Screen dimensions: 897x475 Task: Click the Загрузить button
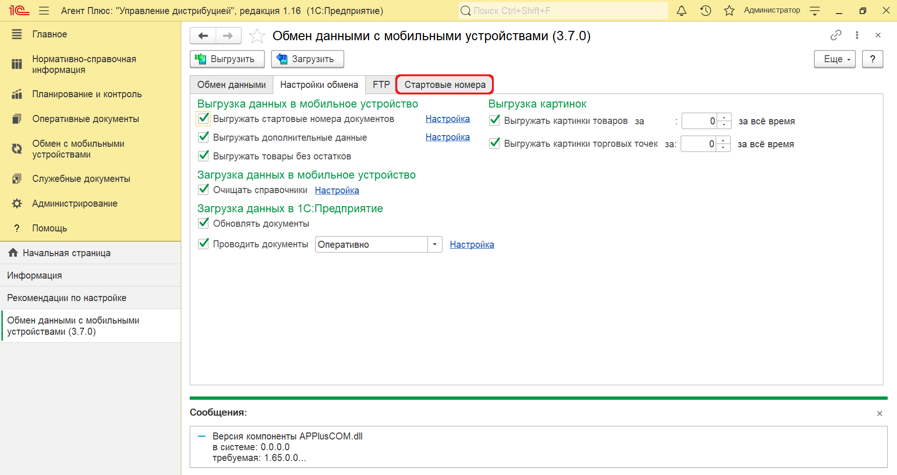(x=307, y=59)
